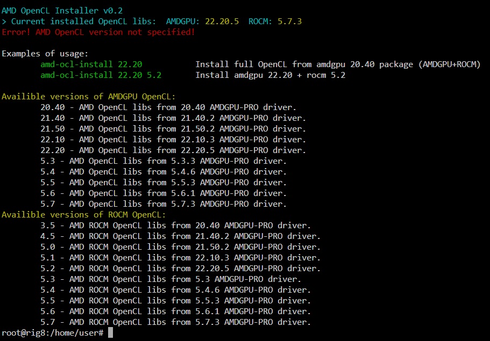Click the '5.6 - AMD ROCM OpenCL libs' row
490x341 pixels.
(176, 311)
